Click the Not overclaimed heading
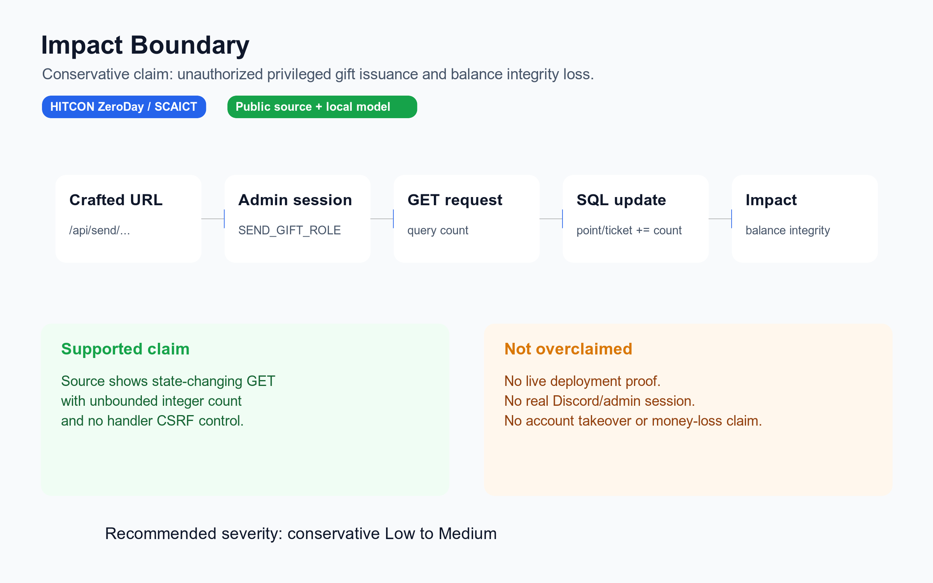 tap(568, 349)
